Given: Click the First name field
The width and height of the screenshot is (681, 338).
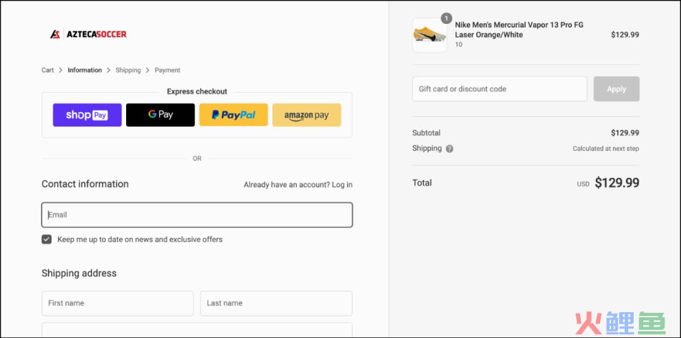Looking at the screenshot, I should [118, 303].
